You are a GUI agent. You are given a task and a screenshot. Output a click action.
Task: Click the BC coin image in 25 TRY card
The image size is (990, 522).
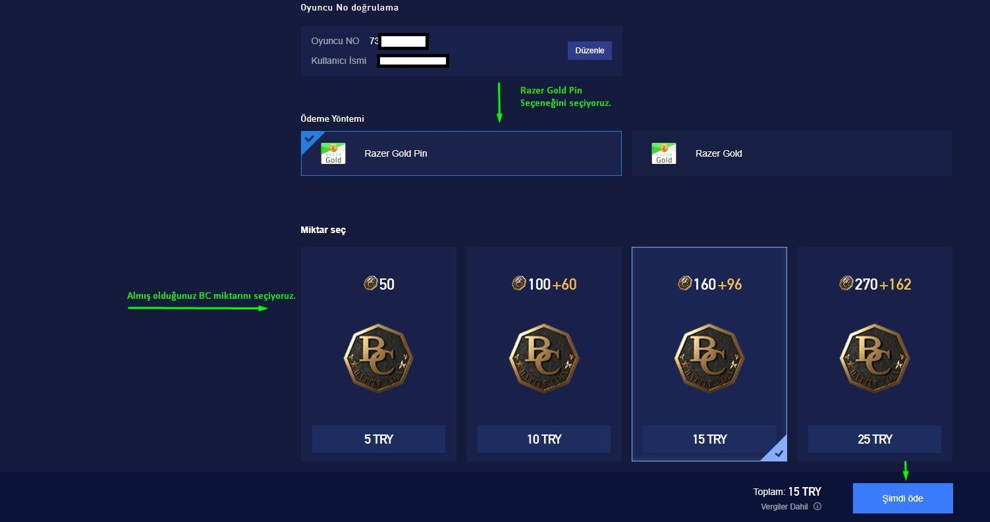pyautogui.click(x=875, y=358)
